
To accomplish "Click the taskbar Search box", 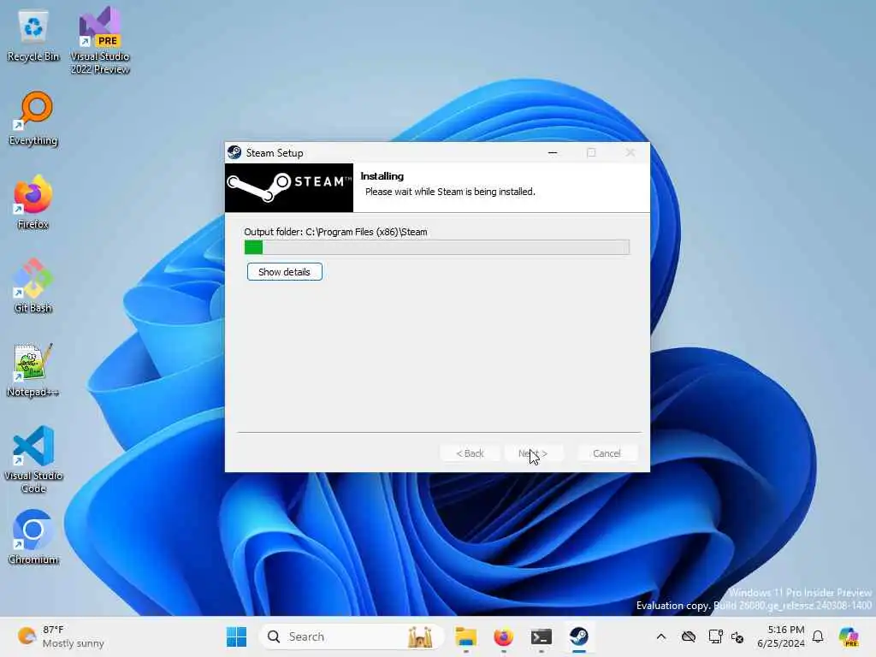I will pos(352,636).
